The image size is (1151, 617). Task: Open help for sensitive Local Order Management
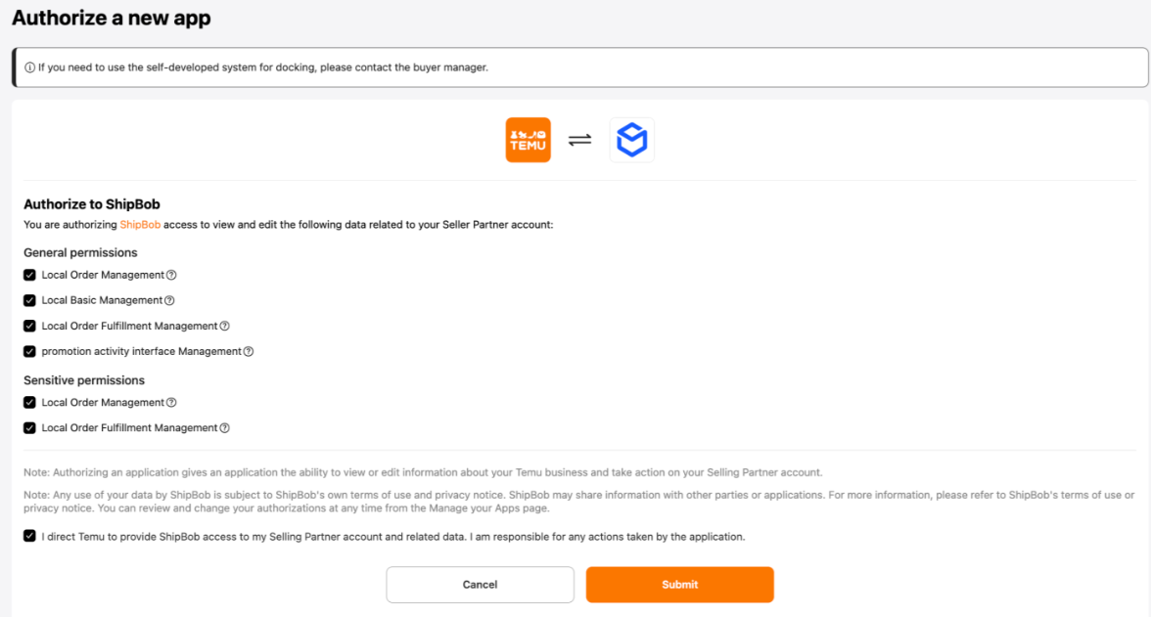coord(172,402)
